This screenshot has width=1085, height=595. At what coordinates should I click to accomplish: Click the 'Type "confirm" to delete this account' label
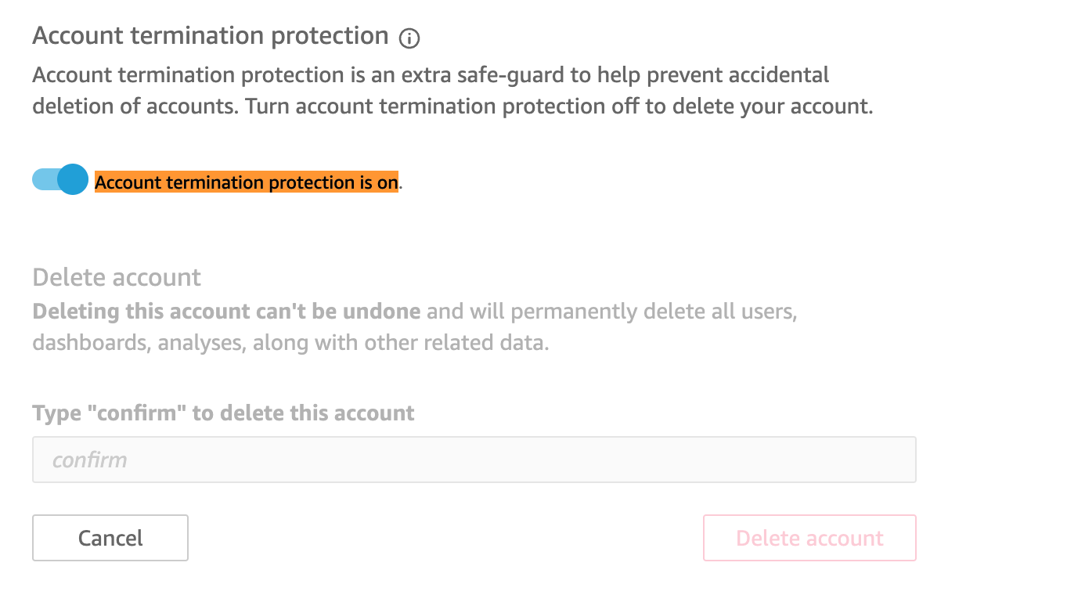[x=224, y=413]
